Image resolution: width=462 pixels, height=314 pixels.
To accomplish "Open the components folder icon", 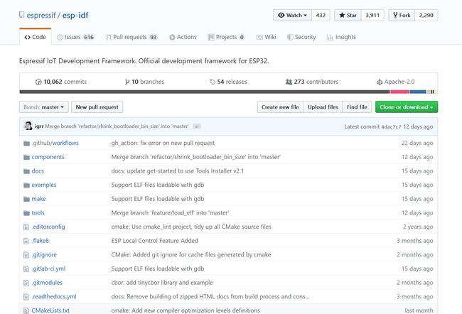I will 26,157.
